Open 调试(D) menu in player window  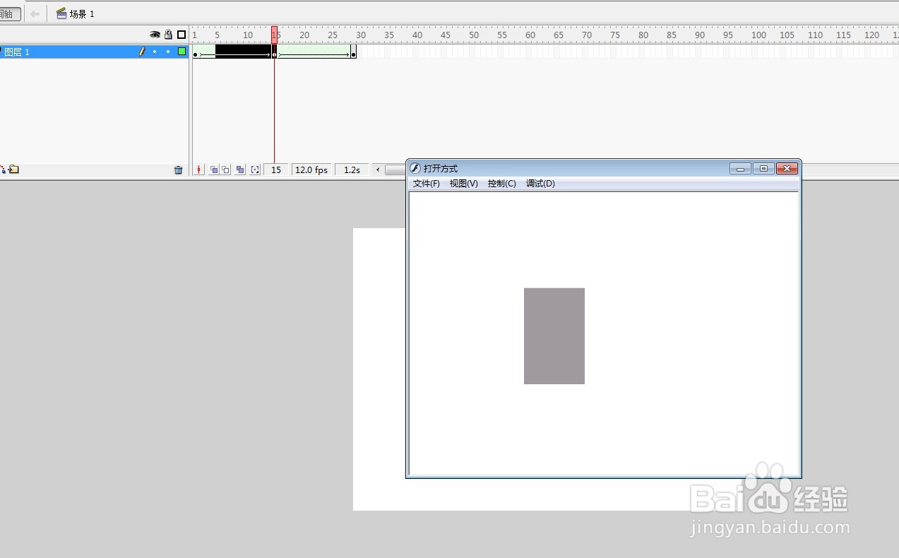tap(540, 184)
